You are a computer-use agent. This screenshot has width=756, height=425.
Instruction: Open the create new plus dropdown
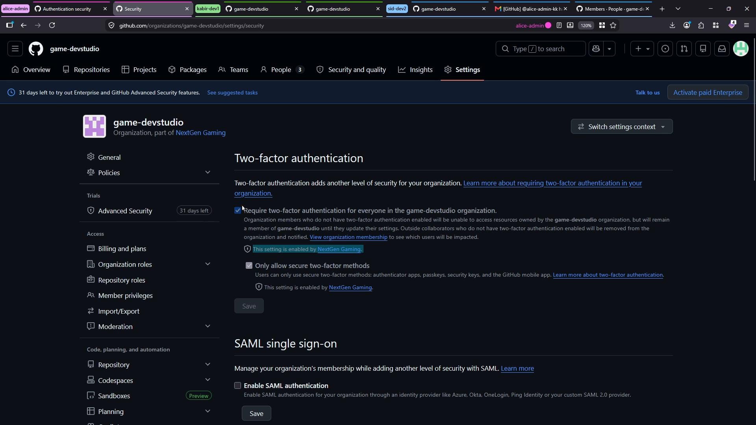point(642,49)
